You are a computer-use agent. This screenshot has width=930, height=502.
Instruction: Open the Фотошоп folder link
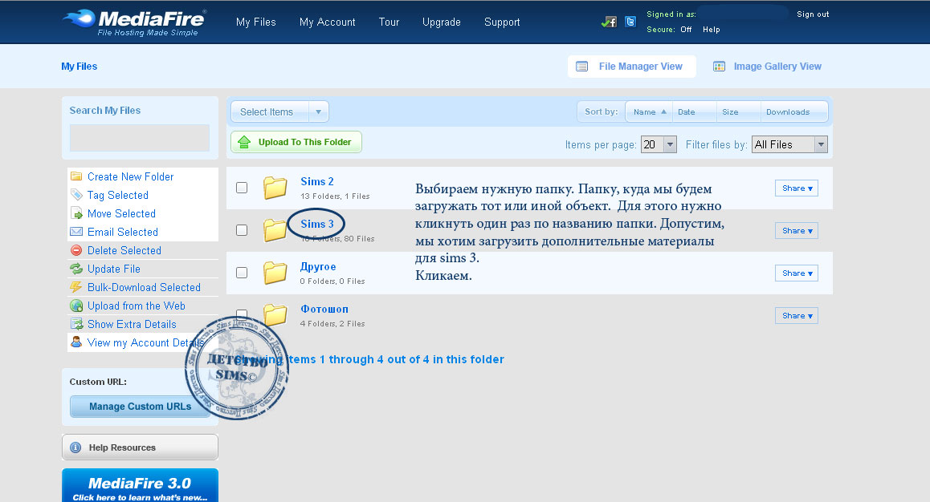click(324, 309)
